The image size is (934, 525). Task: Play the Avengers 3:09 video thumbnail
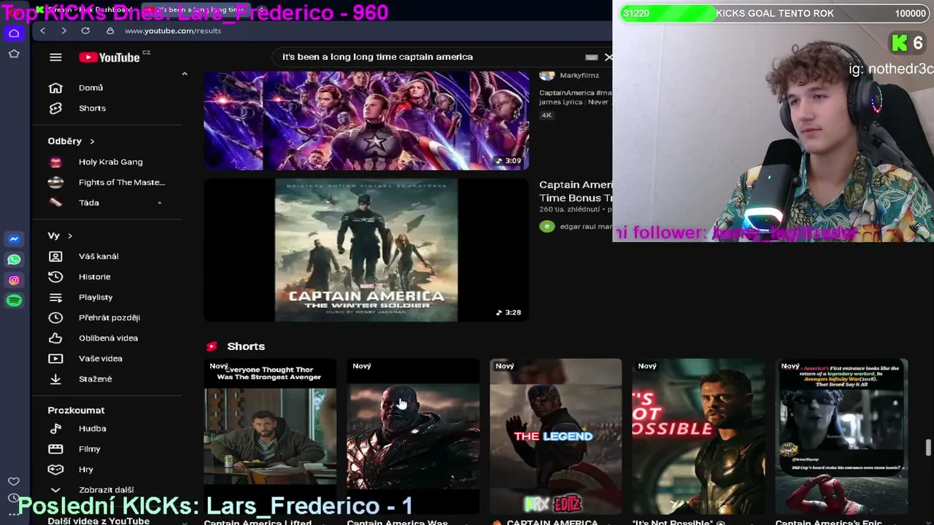click(366, 121)
